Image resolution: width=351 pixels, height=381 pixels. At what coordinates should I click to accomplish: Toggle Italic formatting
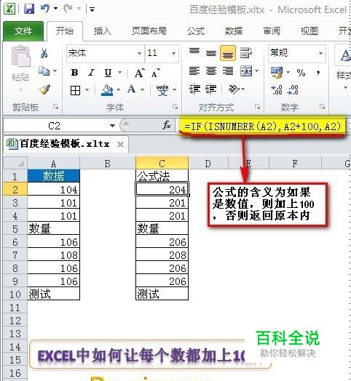pos(91,73)
